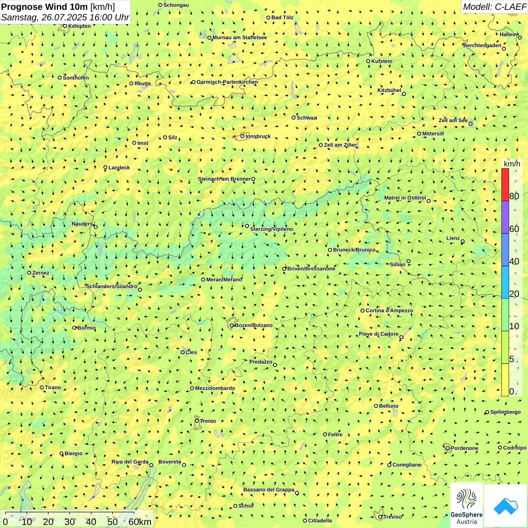The image size is (528, 528).
Task: Click the 'Berchtesgaden' label
Action: click(482, 45)
